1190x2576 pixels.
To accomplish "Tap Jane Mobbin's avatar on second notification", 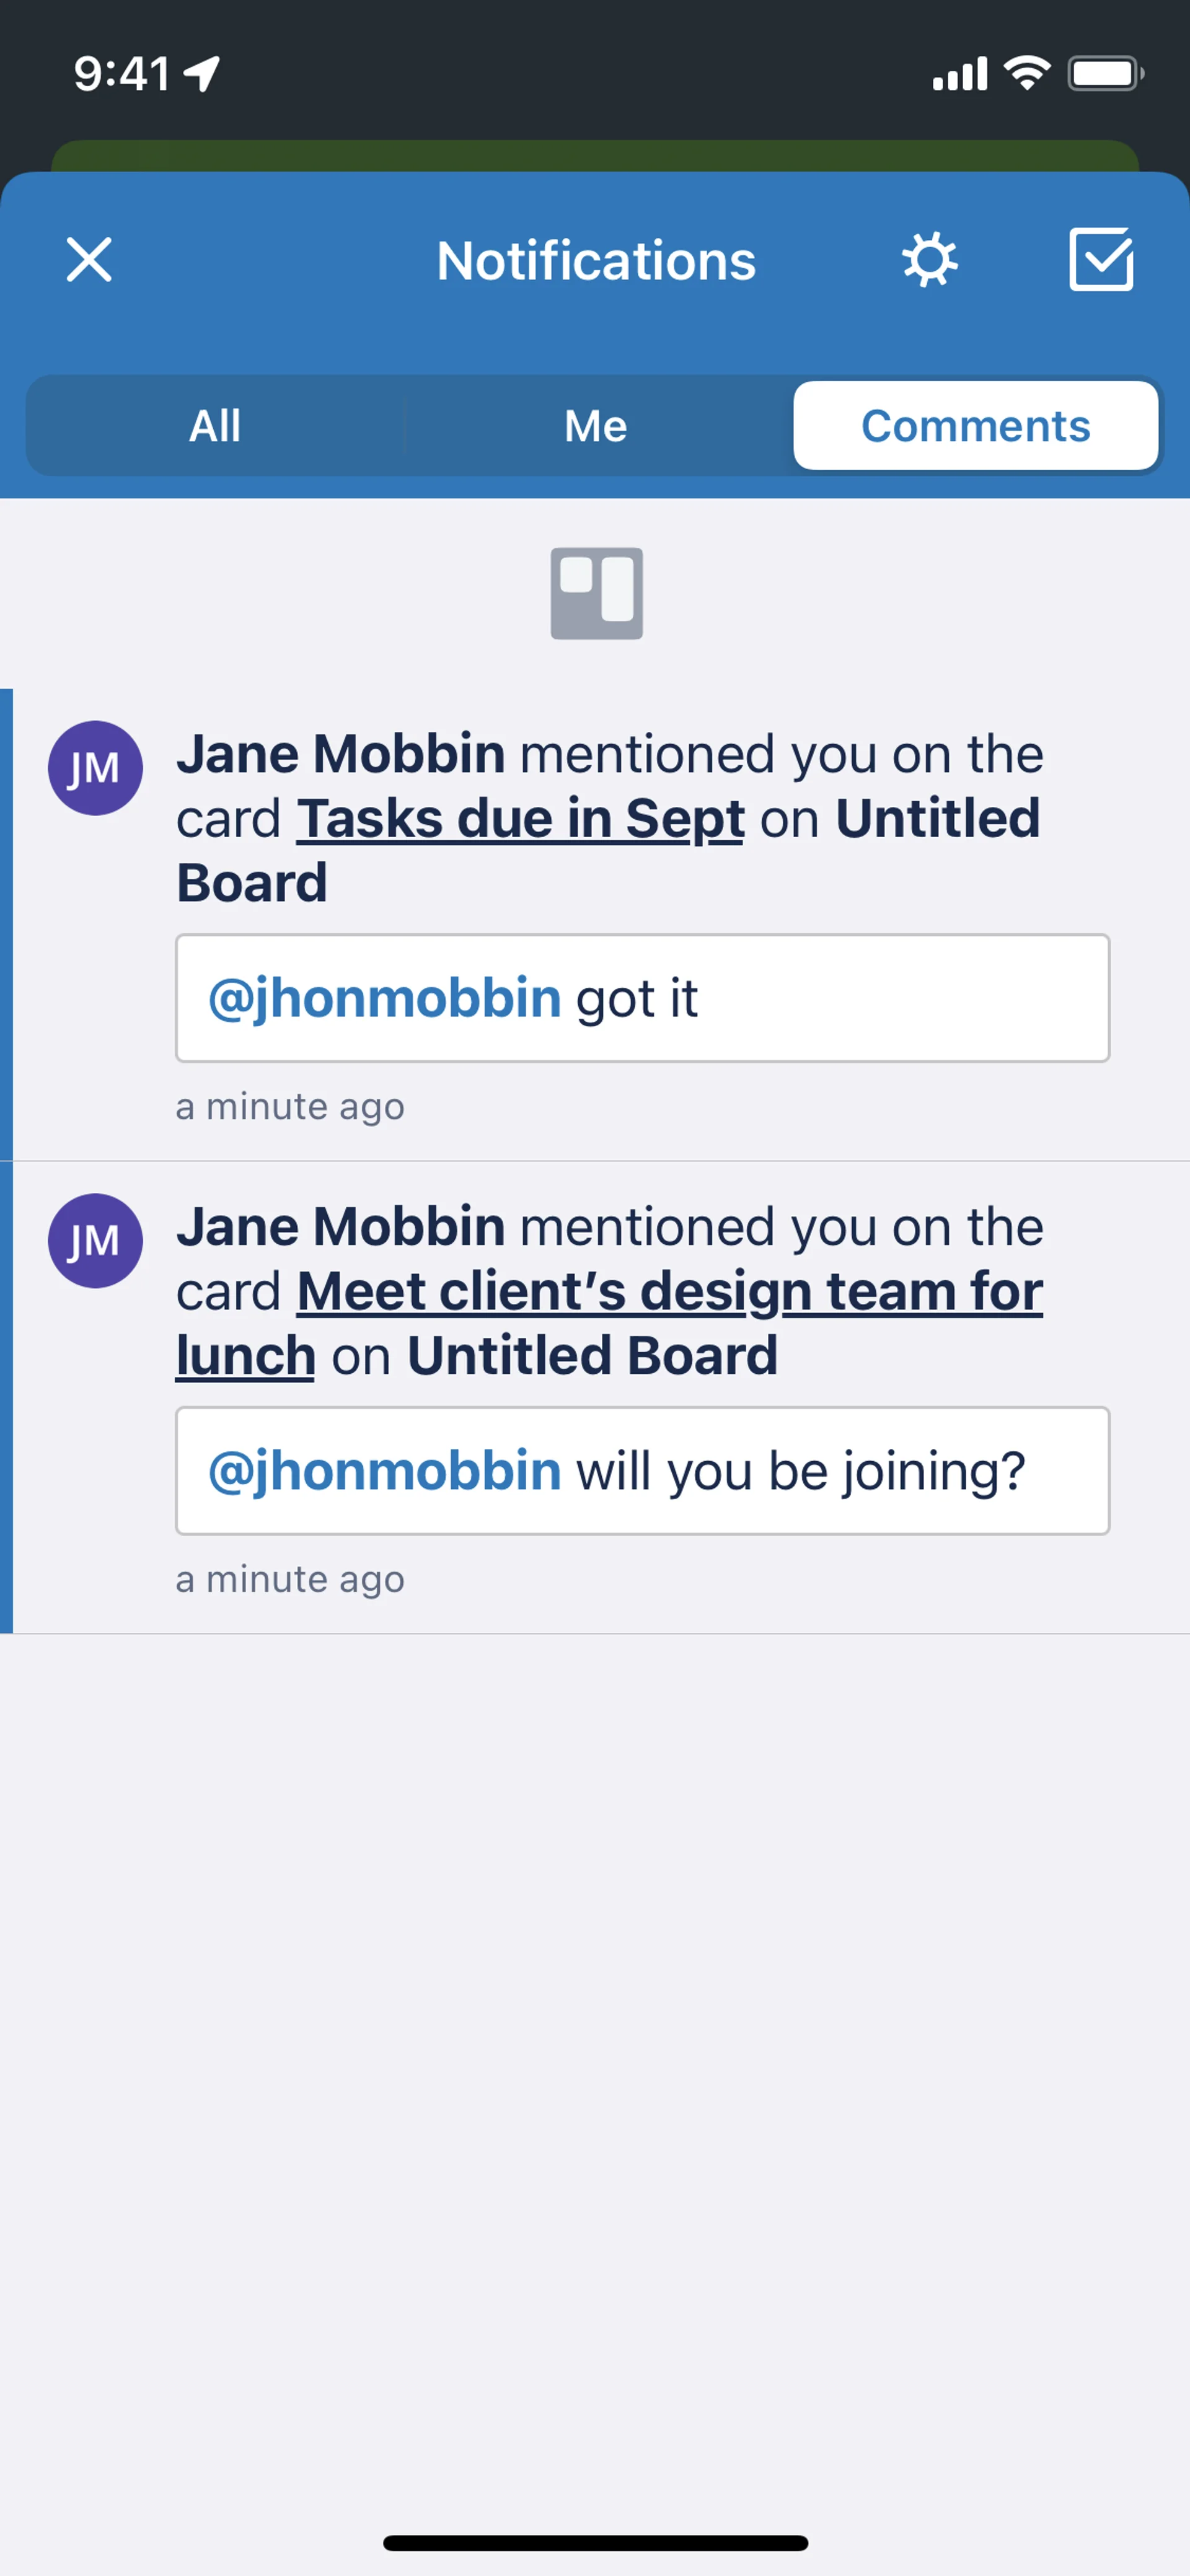I will [95, 1240].
